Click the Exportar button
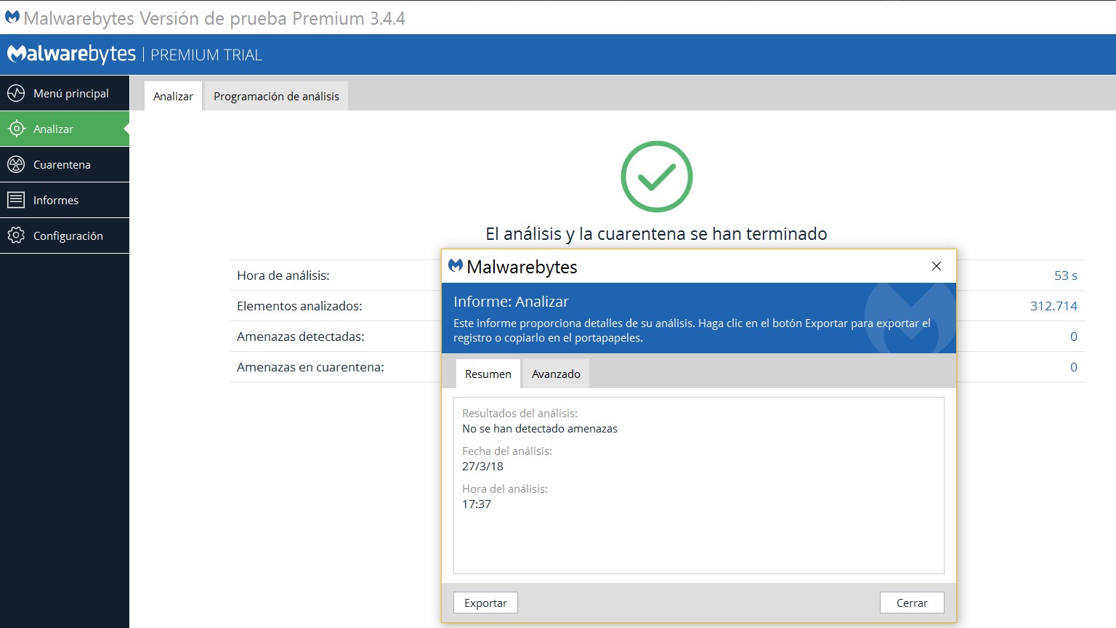 [485, 603]
